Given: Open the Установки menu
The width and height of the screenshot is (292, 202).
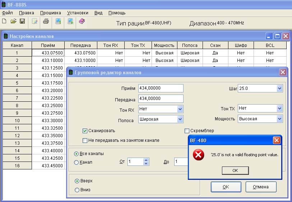Looking at the screenshot, I should tap(78, 13).
